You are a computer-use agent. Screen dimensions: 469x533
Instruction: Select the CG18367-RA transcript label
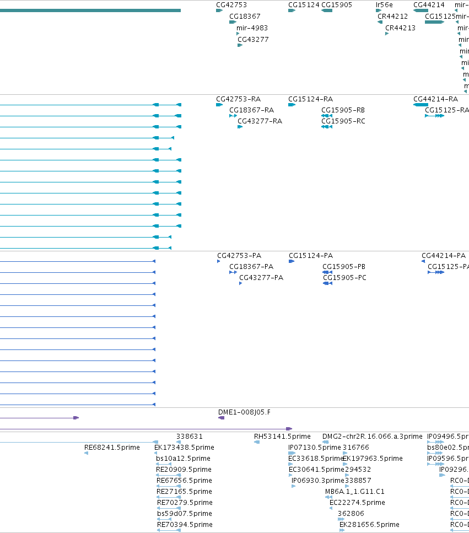point(251,110)
